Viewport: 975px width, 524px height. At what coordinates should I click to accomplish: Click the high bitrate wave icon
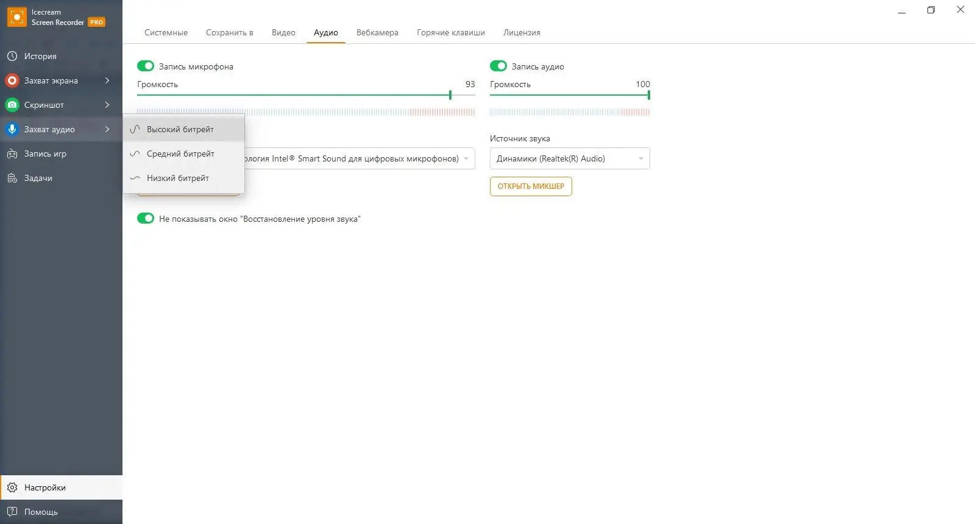pyautogui.click(x=135, y=129)
